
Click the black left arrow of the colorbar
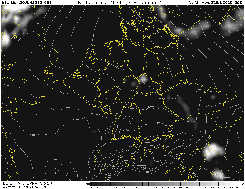[89, 184]
